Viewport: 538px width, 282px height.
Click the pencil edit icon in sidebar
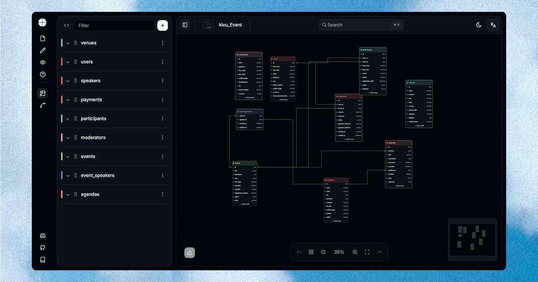click(43, 51)
